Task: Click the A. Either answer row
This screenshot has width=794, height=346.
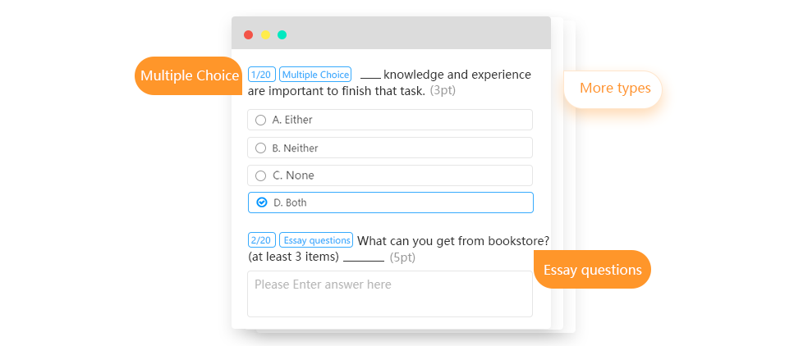Action: 390,120
